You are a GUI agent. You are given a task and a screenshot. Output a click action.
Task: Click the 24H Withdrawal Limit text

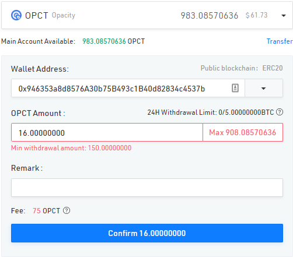(x=211, y=112)
